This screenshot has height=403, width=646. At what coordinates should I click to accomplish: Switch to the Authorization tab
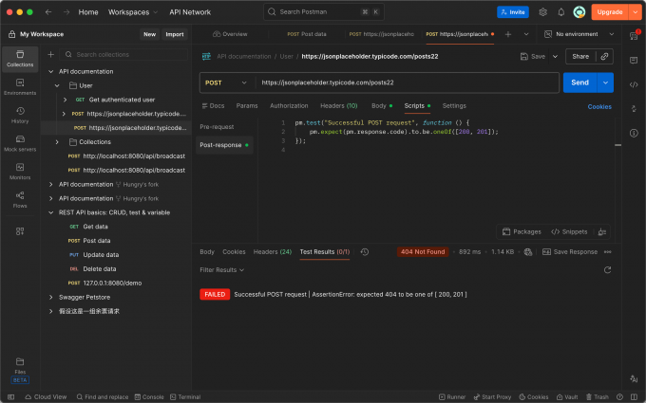tap(289, 105)
